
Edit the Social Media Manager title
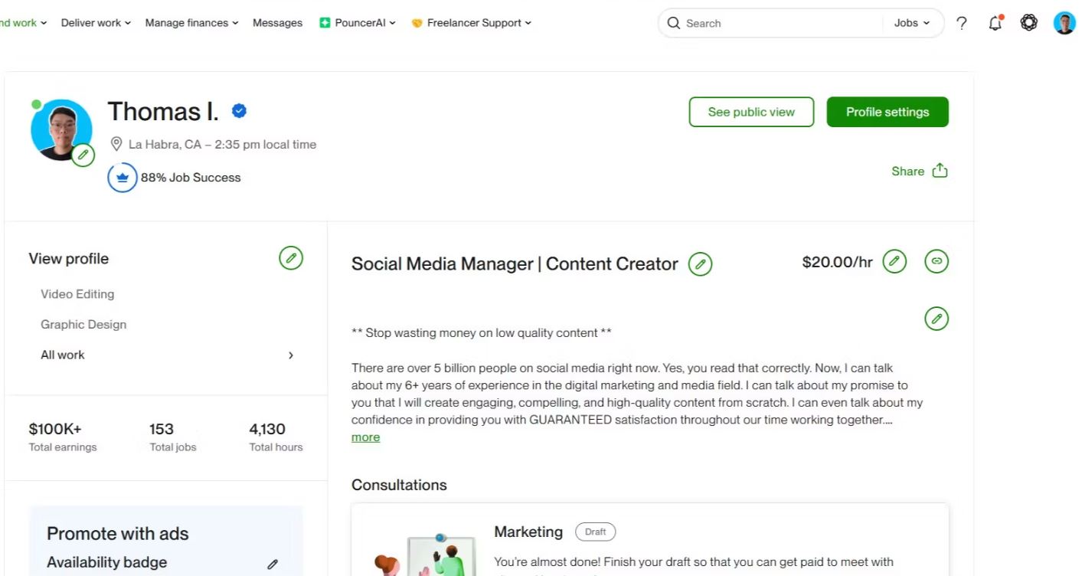tap(700, 263)
